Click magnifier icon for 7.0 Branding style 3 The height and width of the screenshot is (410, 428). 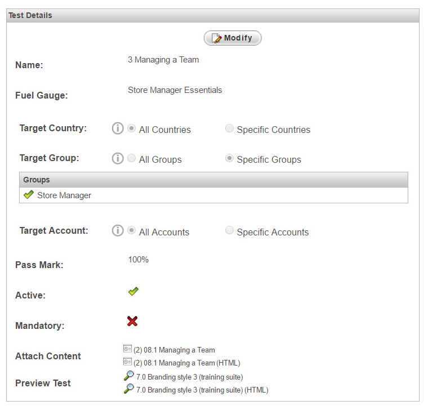coord(129,376)
